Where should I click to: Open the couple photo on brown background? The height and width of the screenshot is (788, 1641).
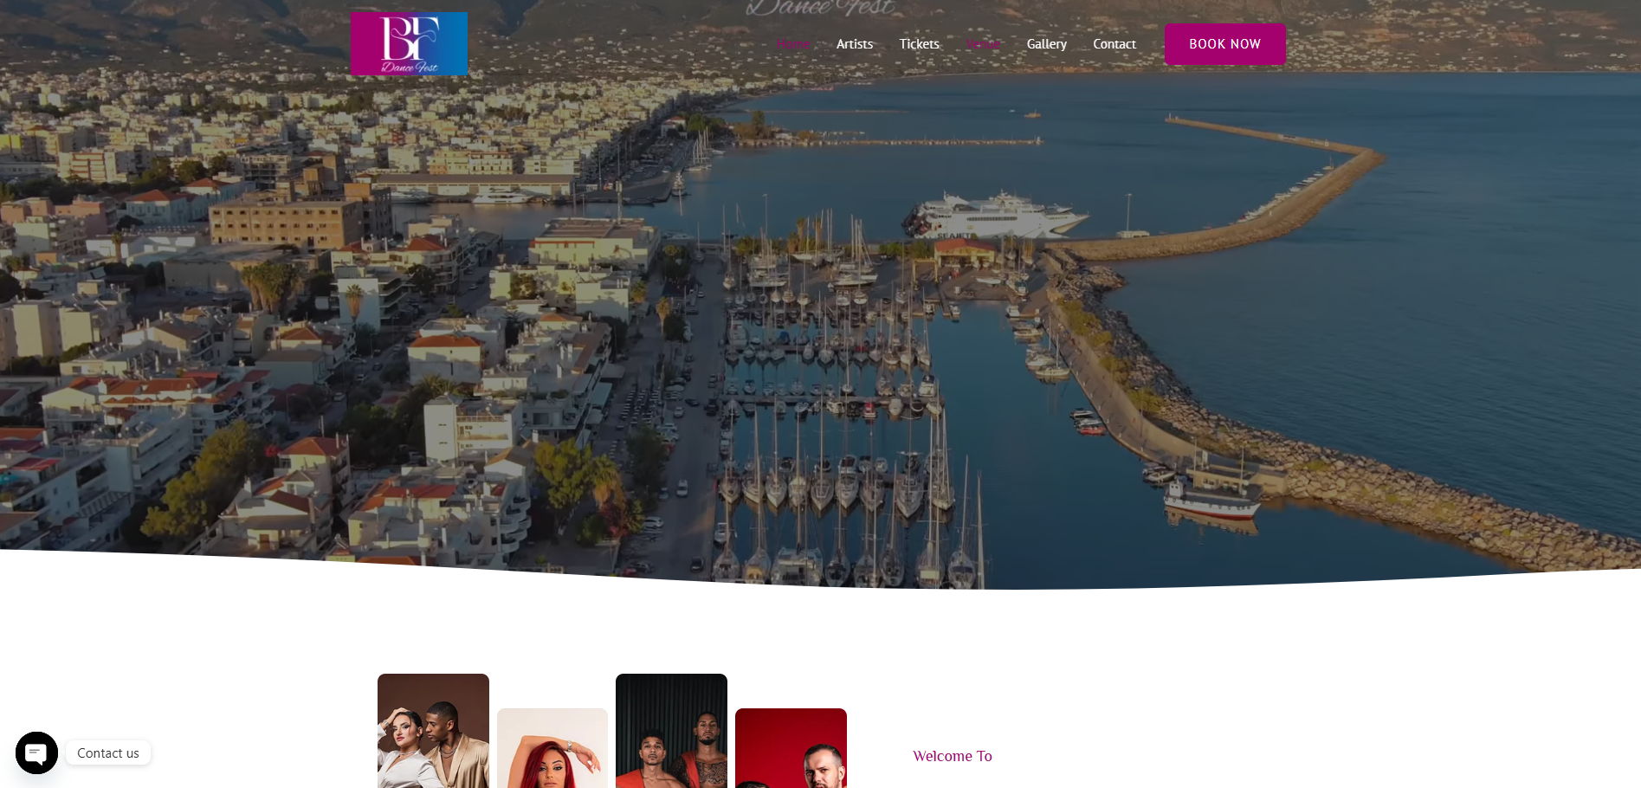click(x=433, y=732)
